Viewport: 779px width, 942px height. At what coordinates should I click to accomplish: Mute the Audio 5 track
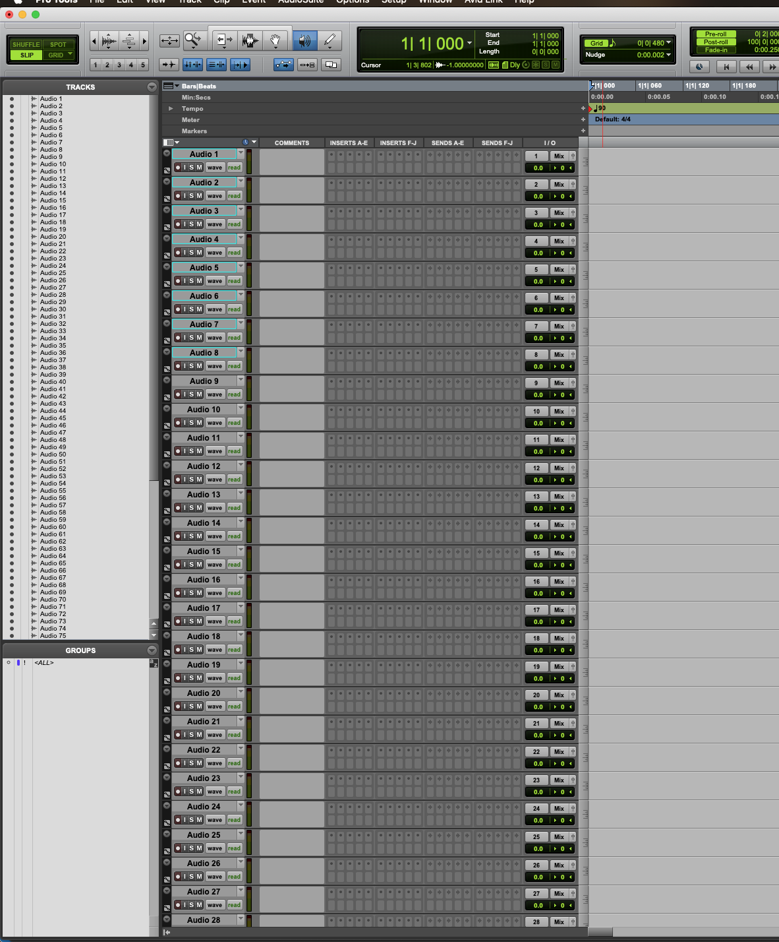[199, 281]
